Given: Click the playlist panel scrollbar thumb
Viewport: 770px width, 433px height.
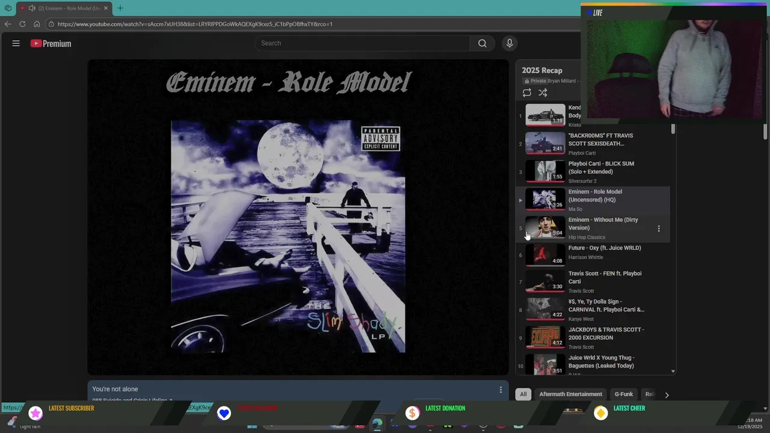Looking at the screenshot, I should click(673, 129).
